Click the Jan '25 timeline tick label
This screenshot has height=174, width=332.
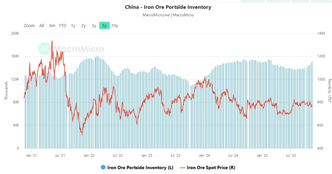[262, 155]
